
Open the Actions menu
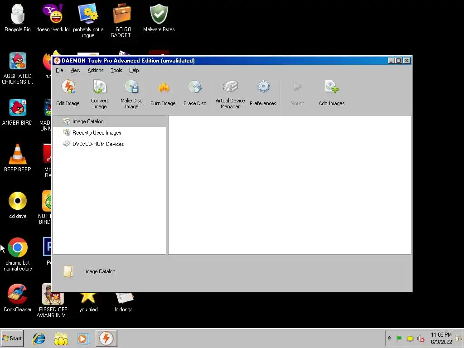pos(95,70)
